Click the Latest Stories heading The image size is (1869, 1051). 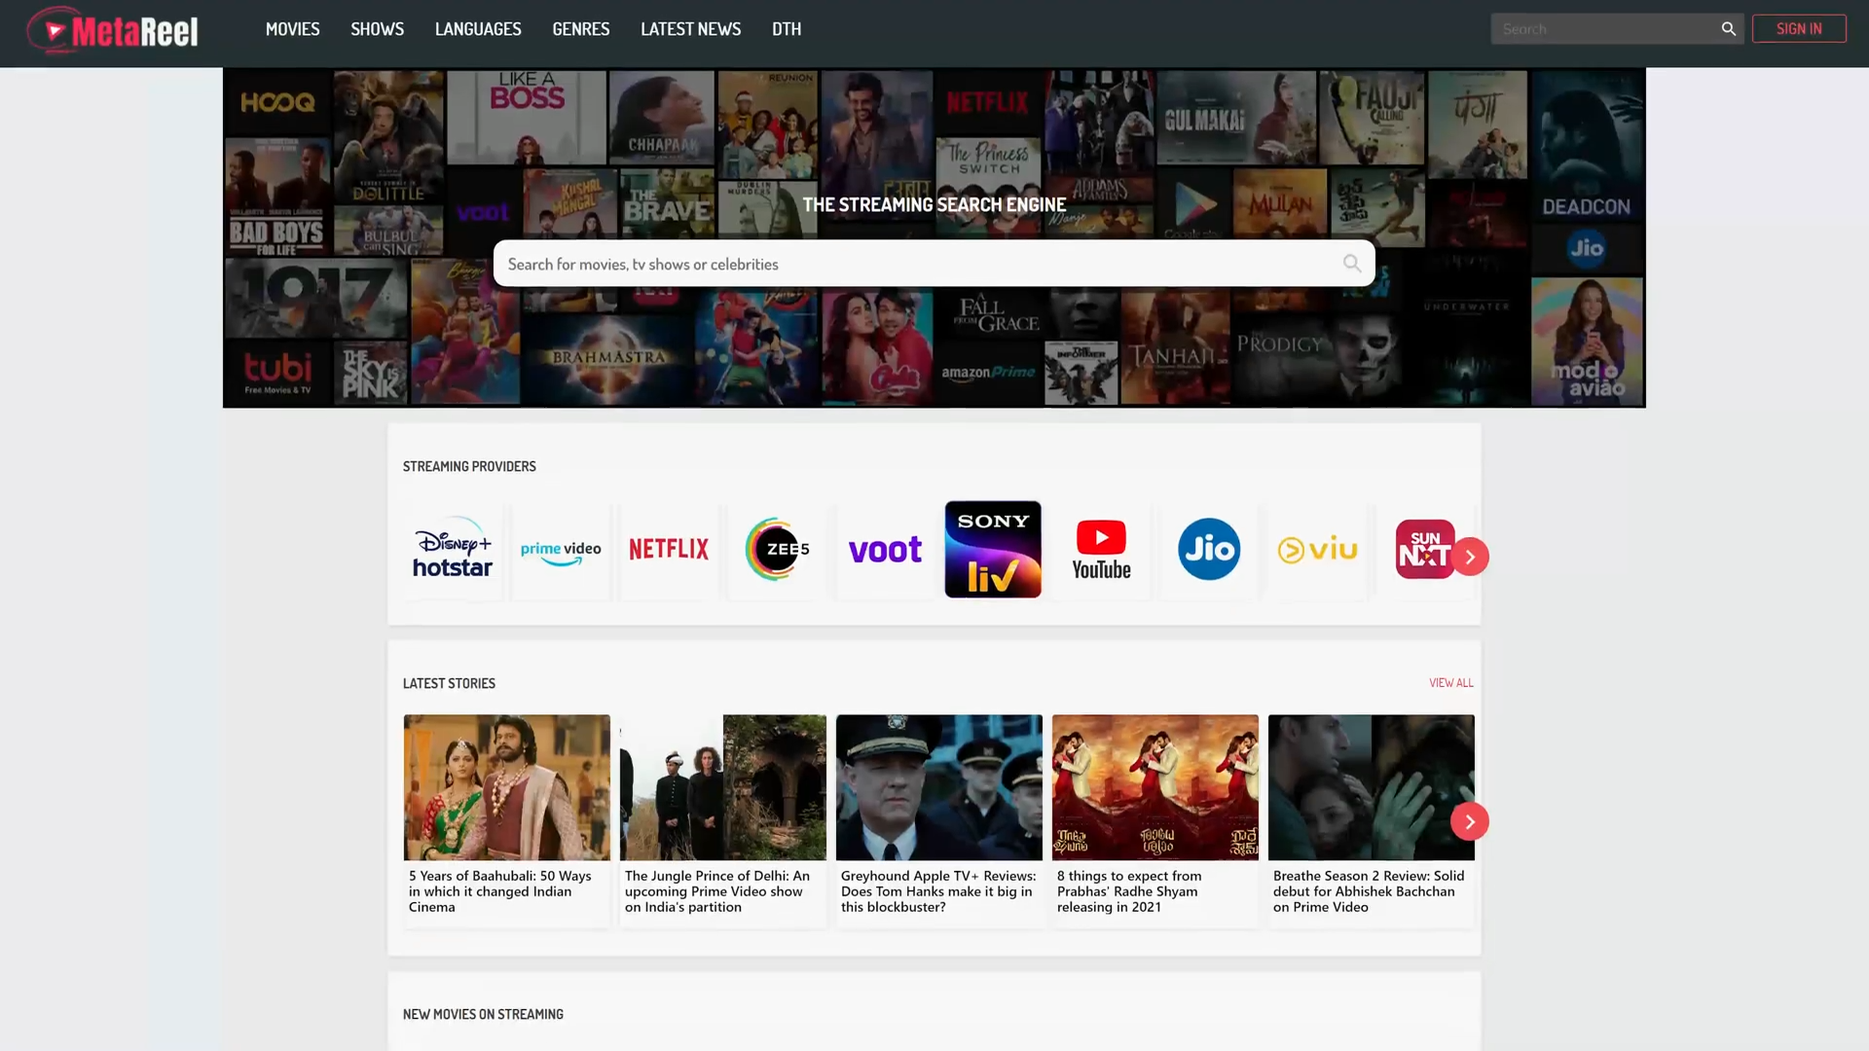tap(449, 683)
